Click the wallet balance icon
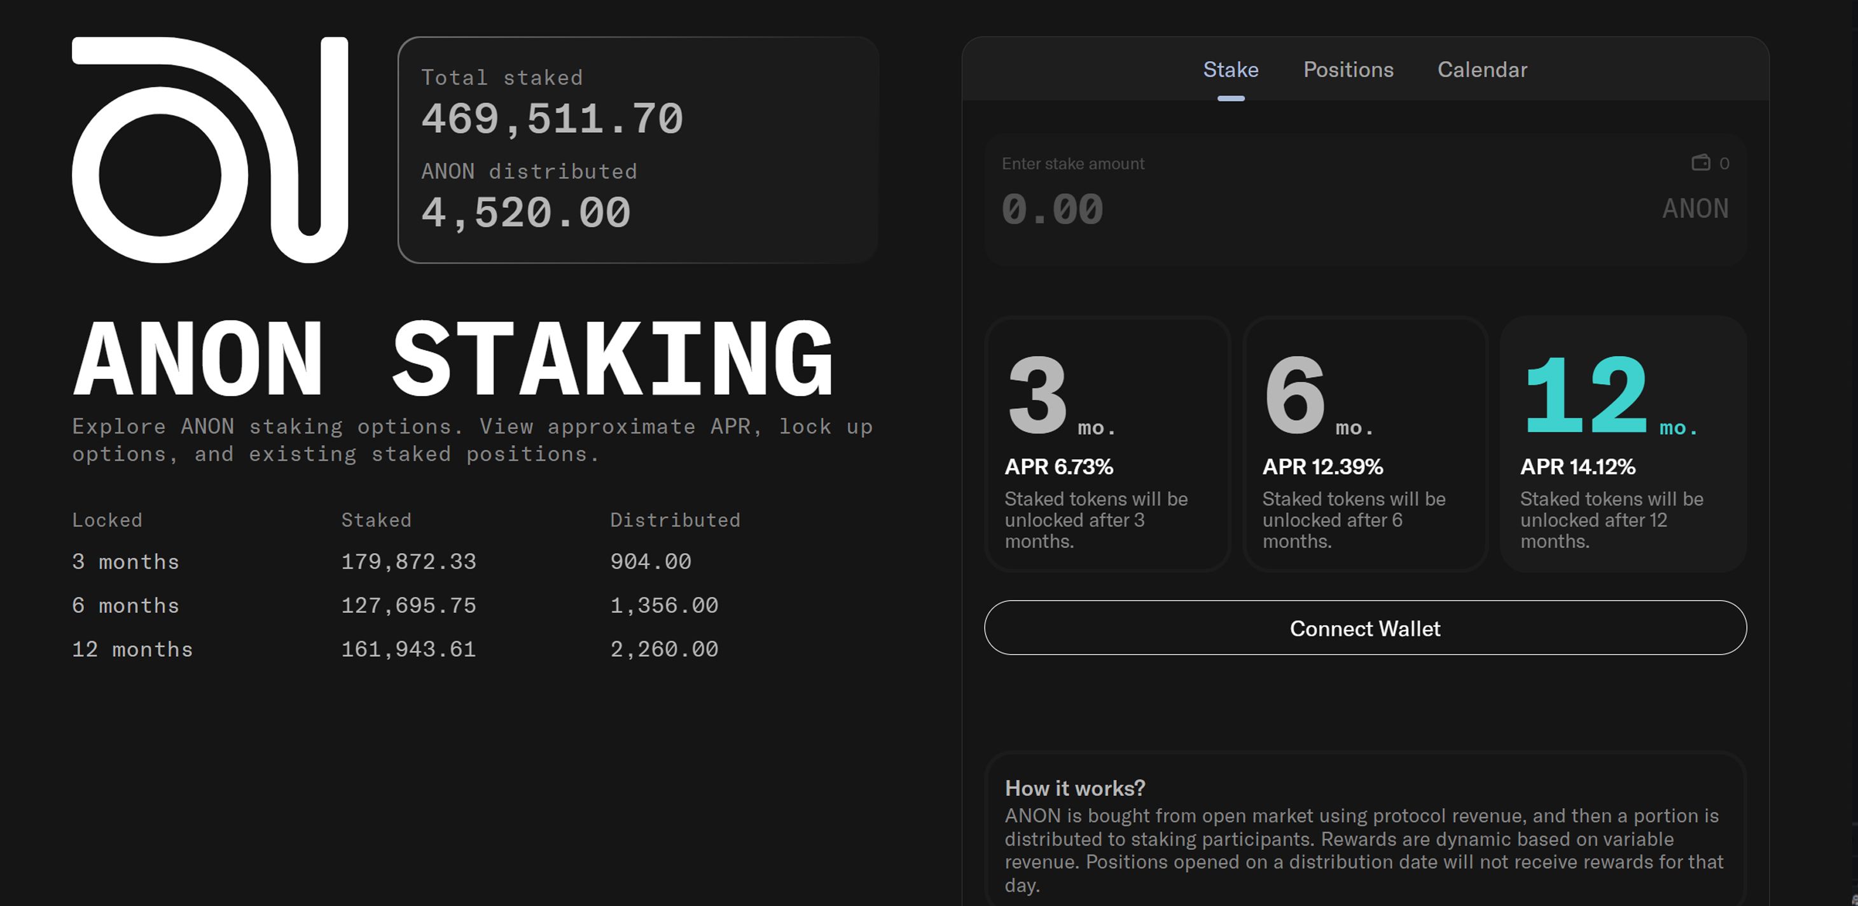Viewport: 1858px width, 906px height. coord(1700,163)
